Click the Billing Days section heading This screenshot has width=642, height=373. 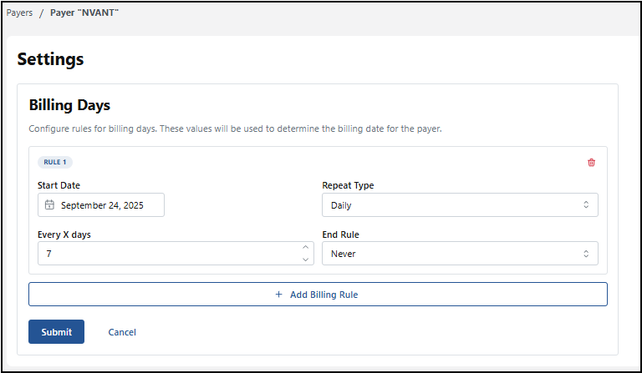[x=69, y=105]
